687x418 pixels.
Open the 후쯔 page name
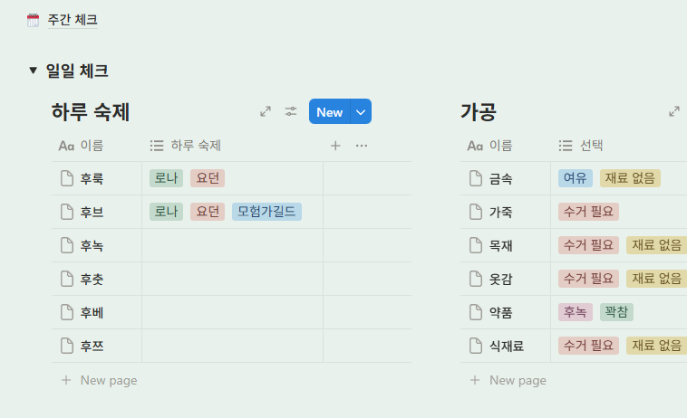[92, 347]
